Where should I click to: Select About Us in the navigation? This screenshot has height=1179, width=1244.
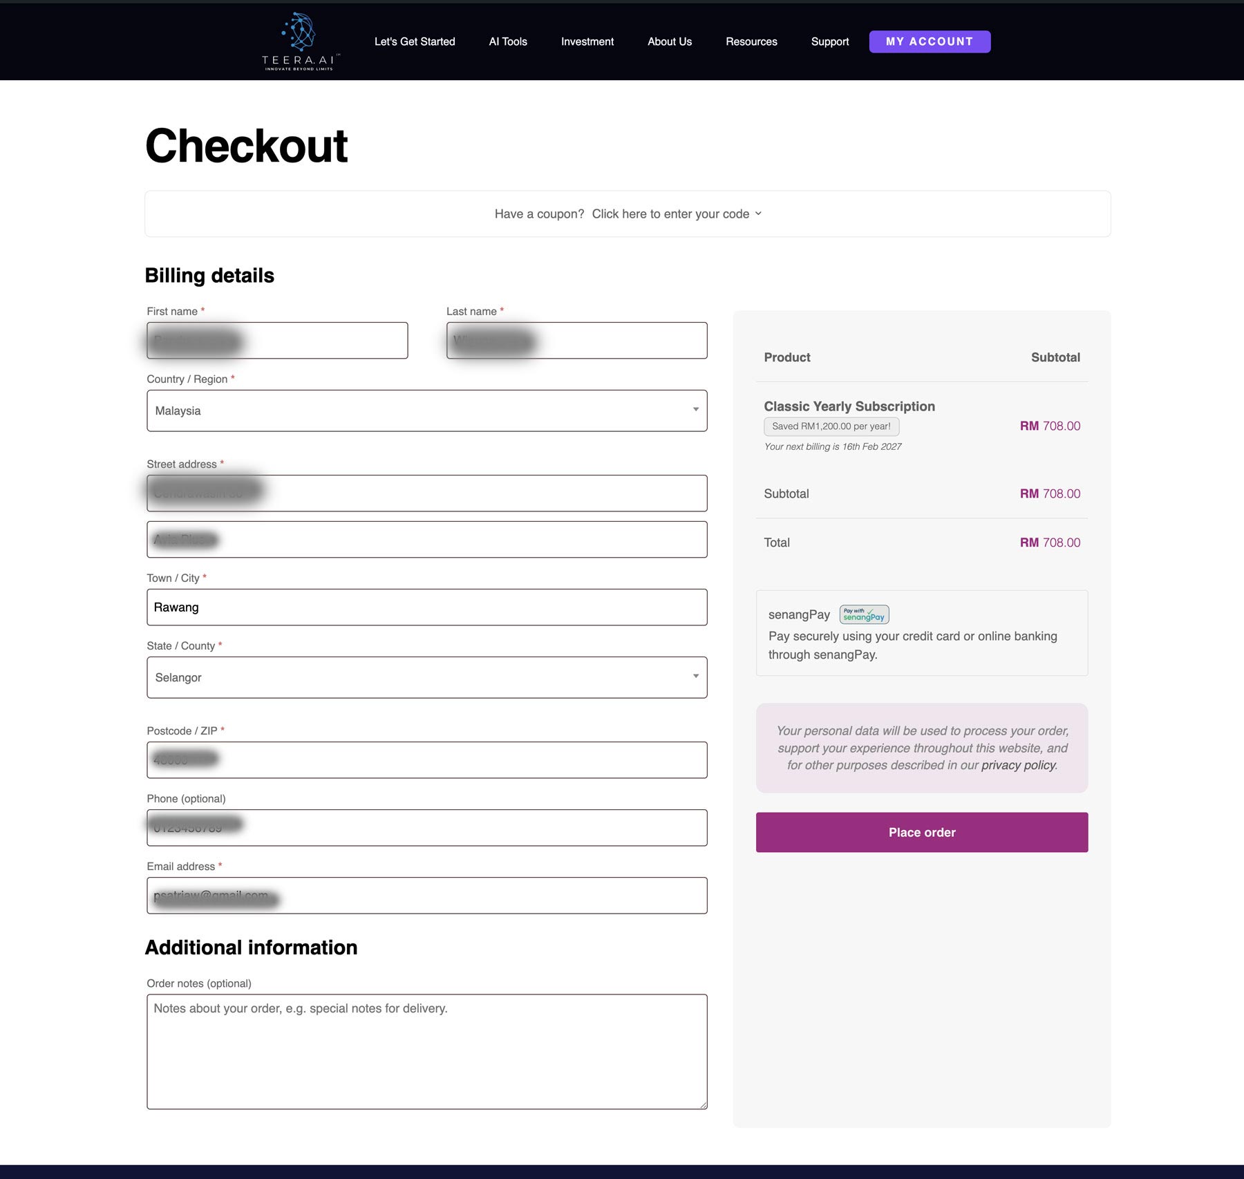(x=668, y=41)
